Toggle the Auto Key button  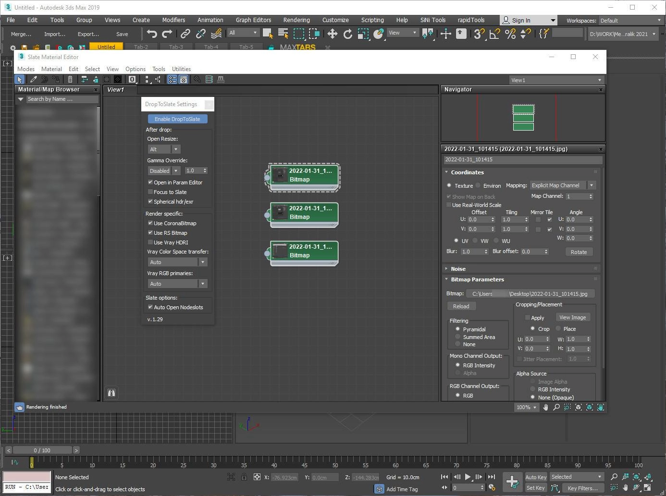point(536,477)
